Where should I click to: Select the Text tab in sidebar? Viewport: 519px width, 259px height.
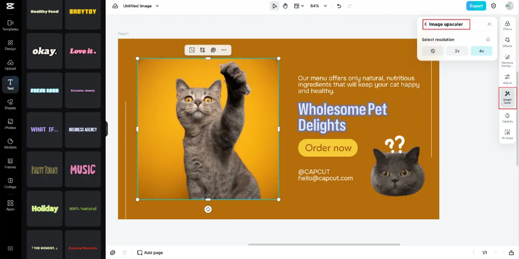pos(10,84)
